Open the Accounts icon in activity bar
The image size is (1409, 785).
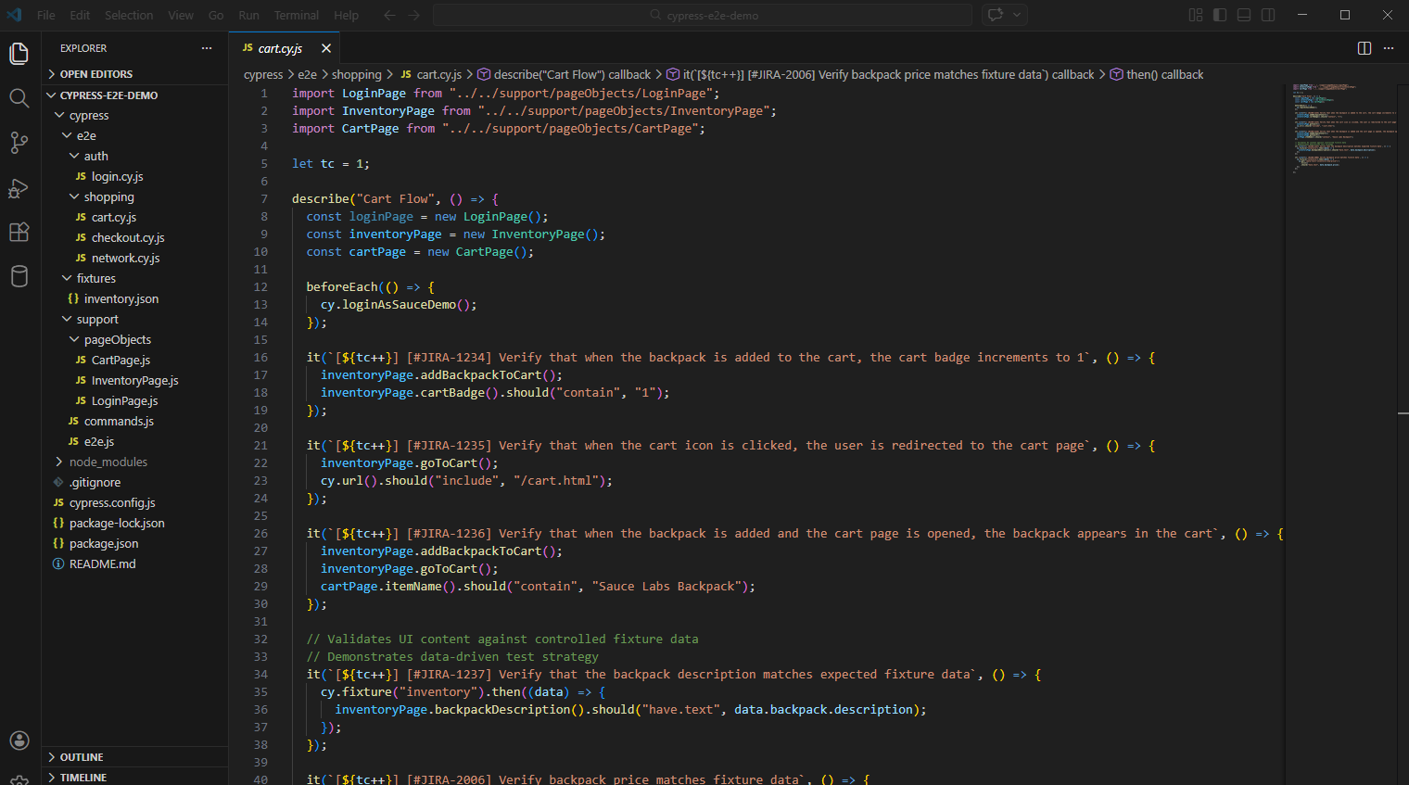[x=19, y=740]
